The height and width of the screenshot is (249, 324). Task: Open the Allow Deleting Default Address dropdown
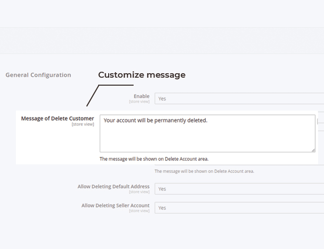click(x=239, y=189)
